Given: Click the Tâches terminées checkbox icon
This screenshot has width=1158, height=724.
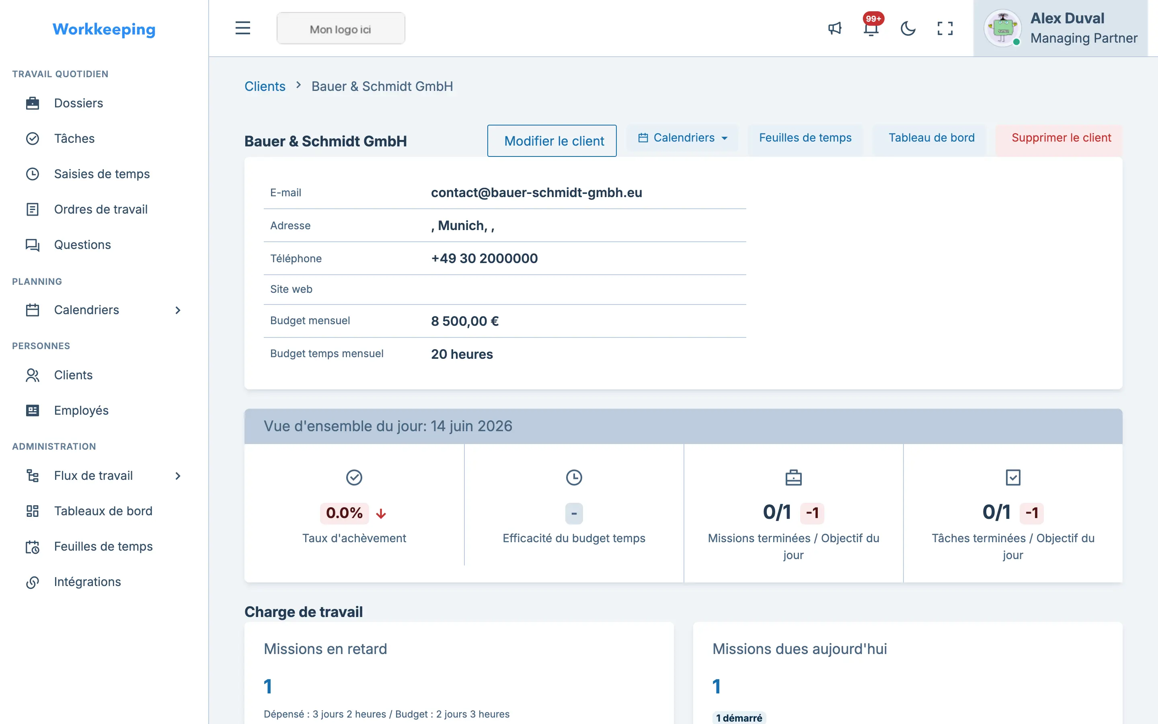Looking at the screenshot, I should [x=1013, y=477].
